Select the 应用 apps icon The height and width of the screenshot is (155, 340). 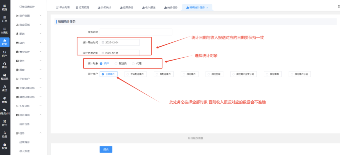click(x=5, y=123)
